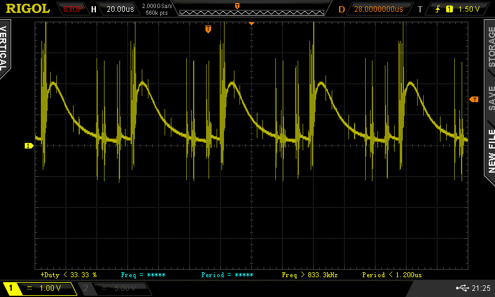Click the H horizontal timebase icon

(93, 9)
